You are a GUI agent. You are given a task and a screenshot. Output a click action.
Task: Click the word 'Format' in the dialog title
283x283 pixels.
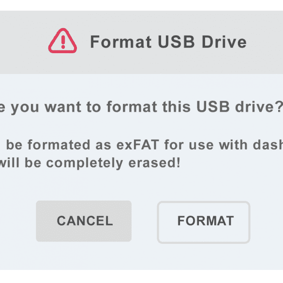[x=120, y=42]
